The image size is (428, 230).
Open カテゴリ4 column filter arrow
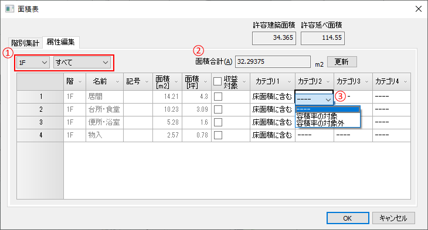pos(405,81)
